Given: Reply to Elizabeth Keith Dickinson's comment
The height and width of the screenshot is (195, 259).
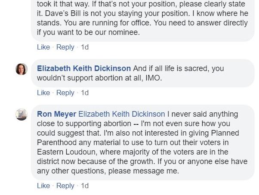Looking at the screenshot, I should click(x=65, y=93).
